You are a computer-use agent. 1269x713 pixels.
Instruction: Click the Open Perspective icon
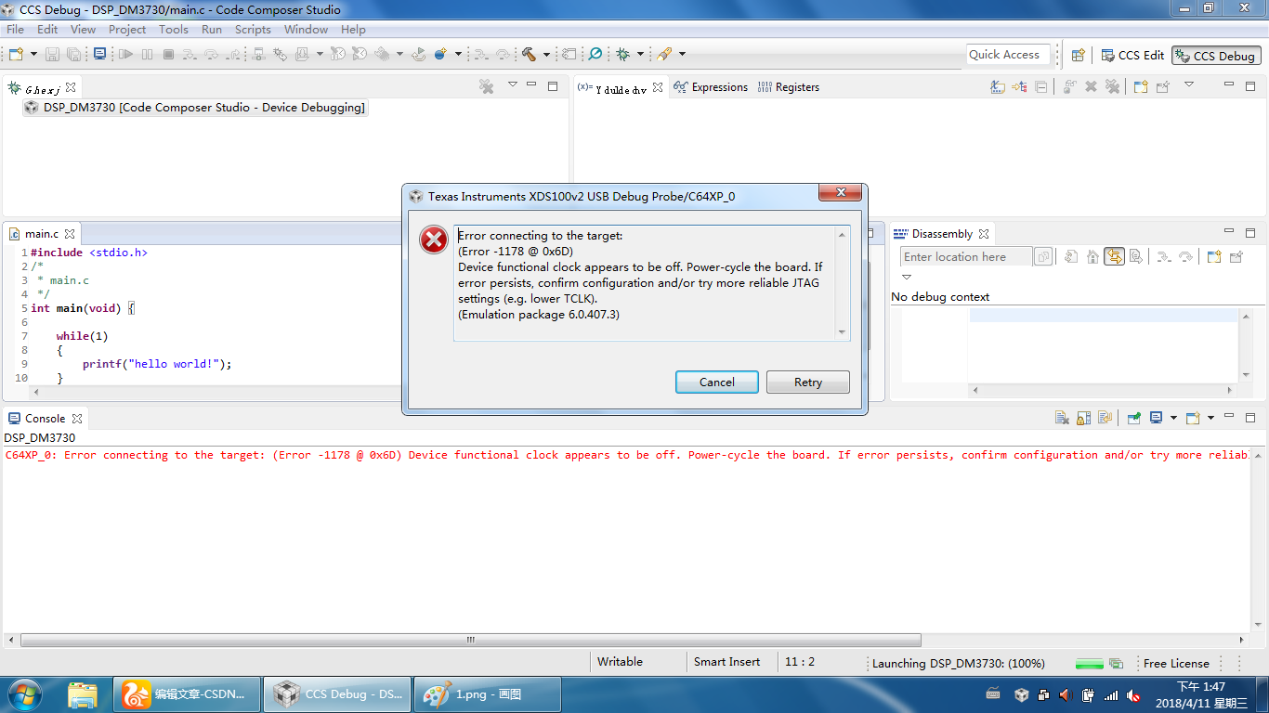[1079, 55]
